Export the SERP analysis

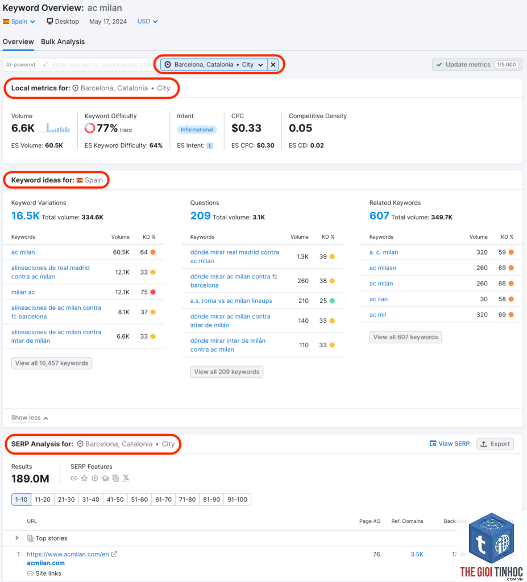(x=495, y=444)
